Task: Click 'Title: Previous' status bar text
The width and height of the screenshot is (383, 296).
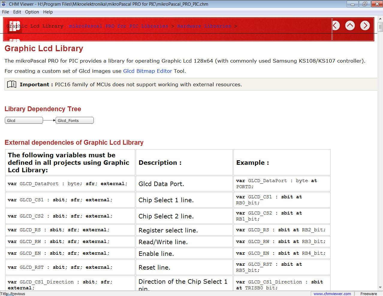Action: [13, 294]
